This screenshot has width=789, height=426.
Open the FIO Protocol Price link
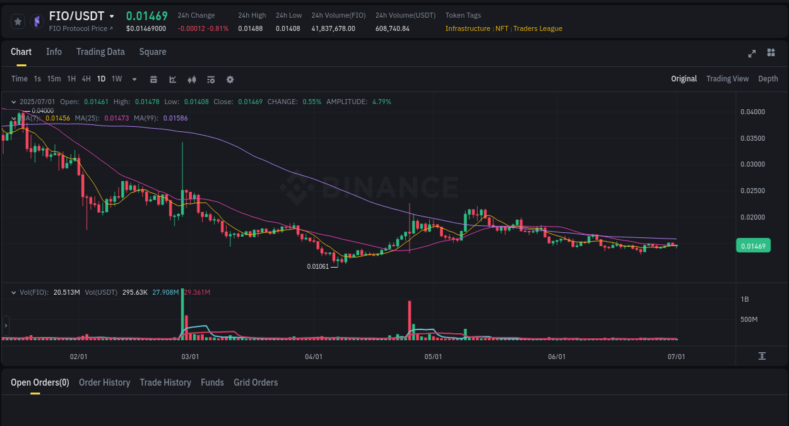[81, 28]
